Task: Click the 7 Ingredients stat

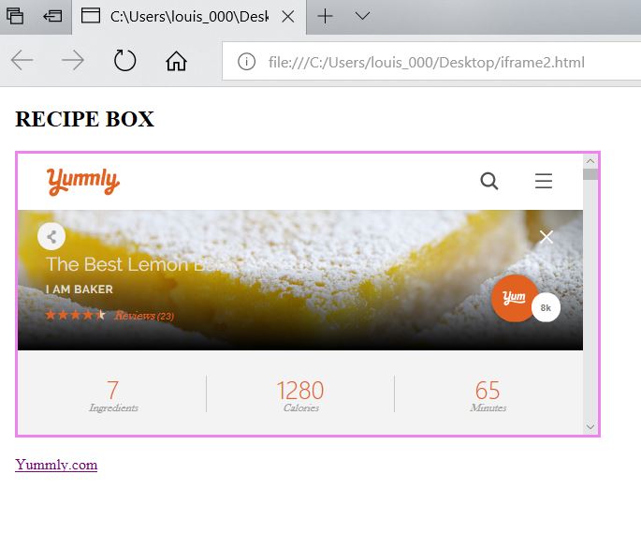Action: [x=113, y=395]
